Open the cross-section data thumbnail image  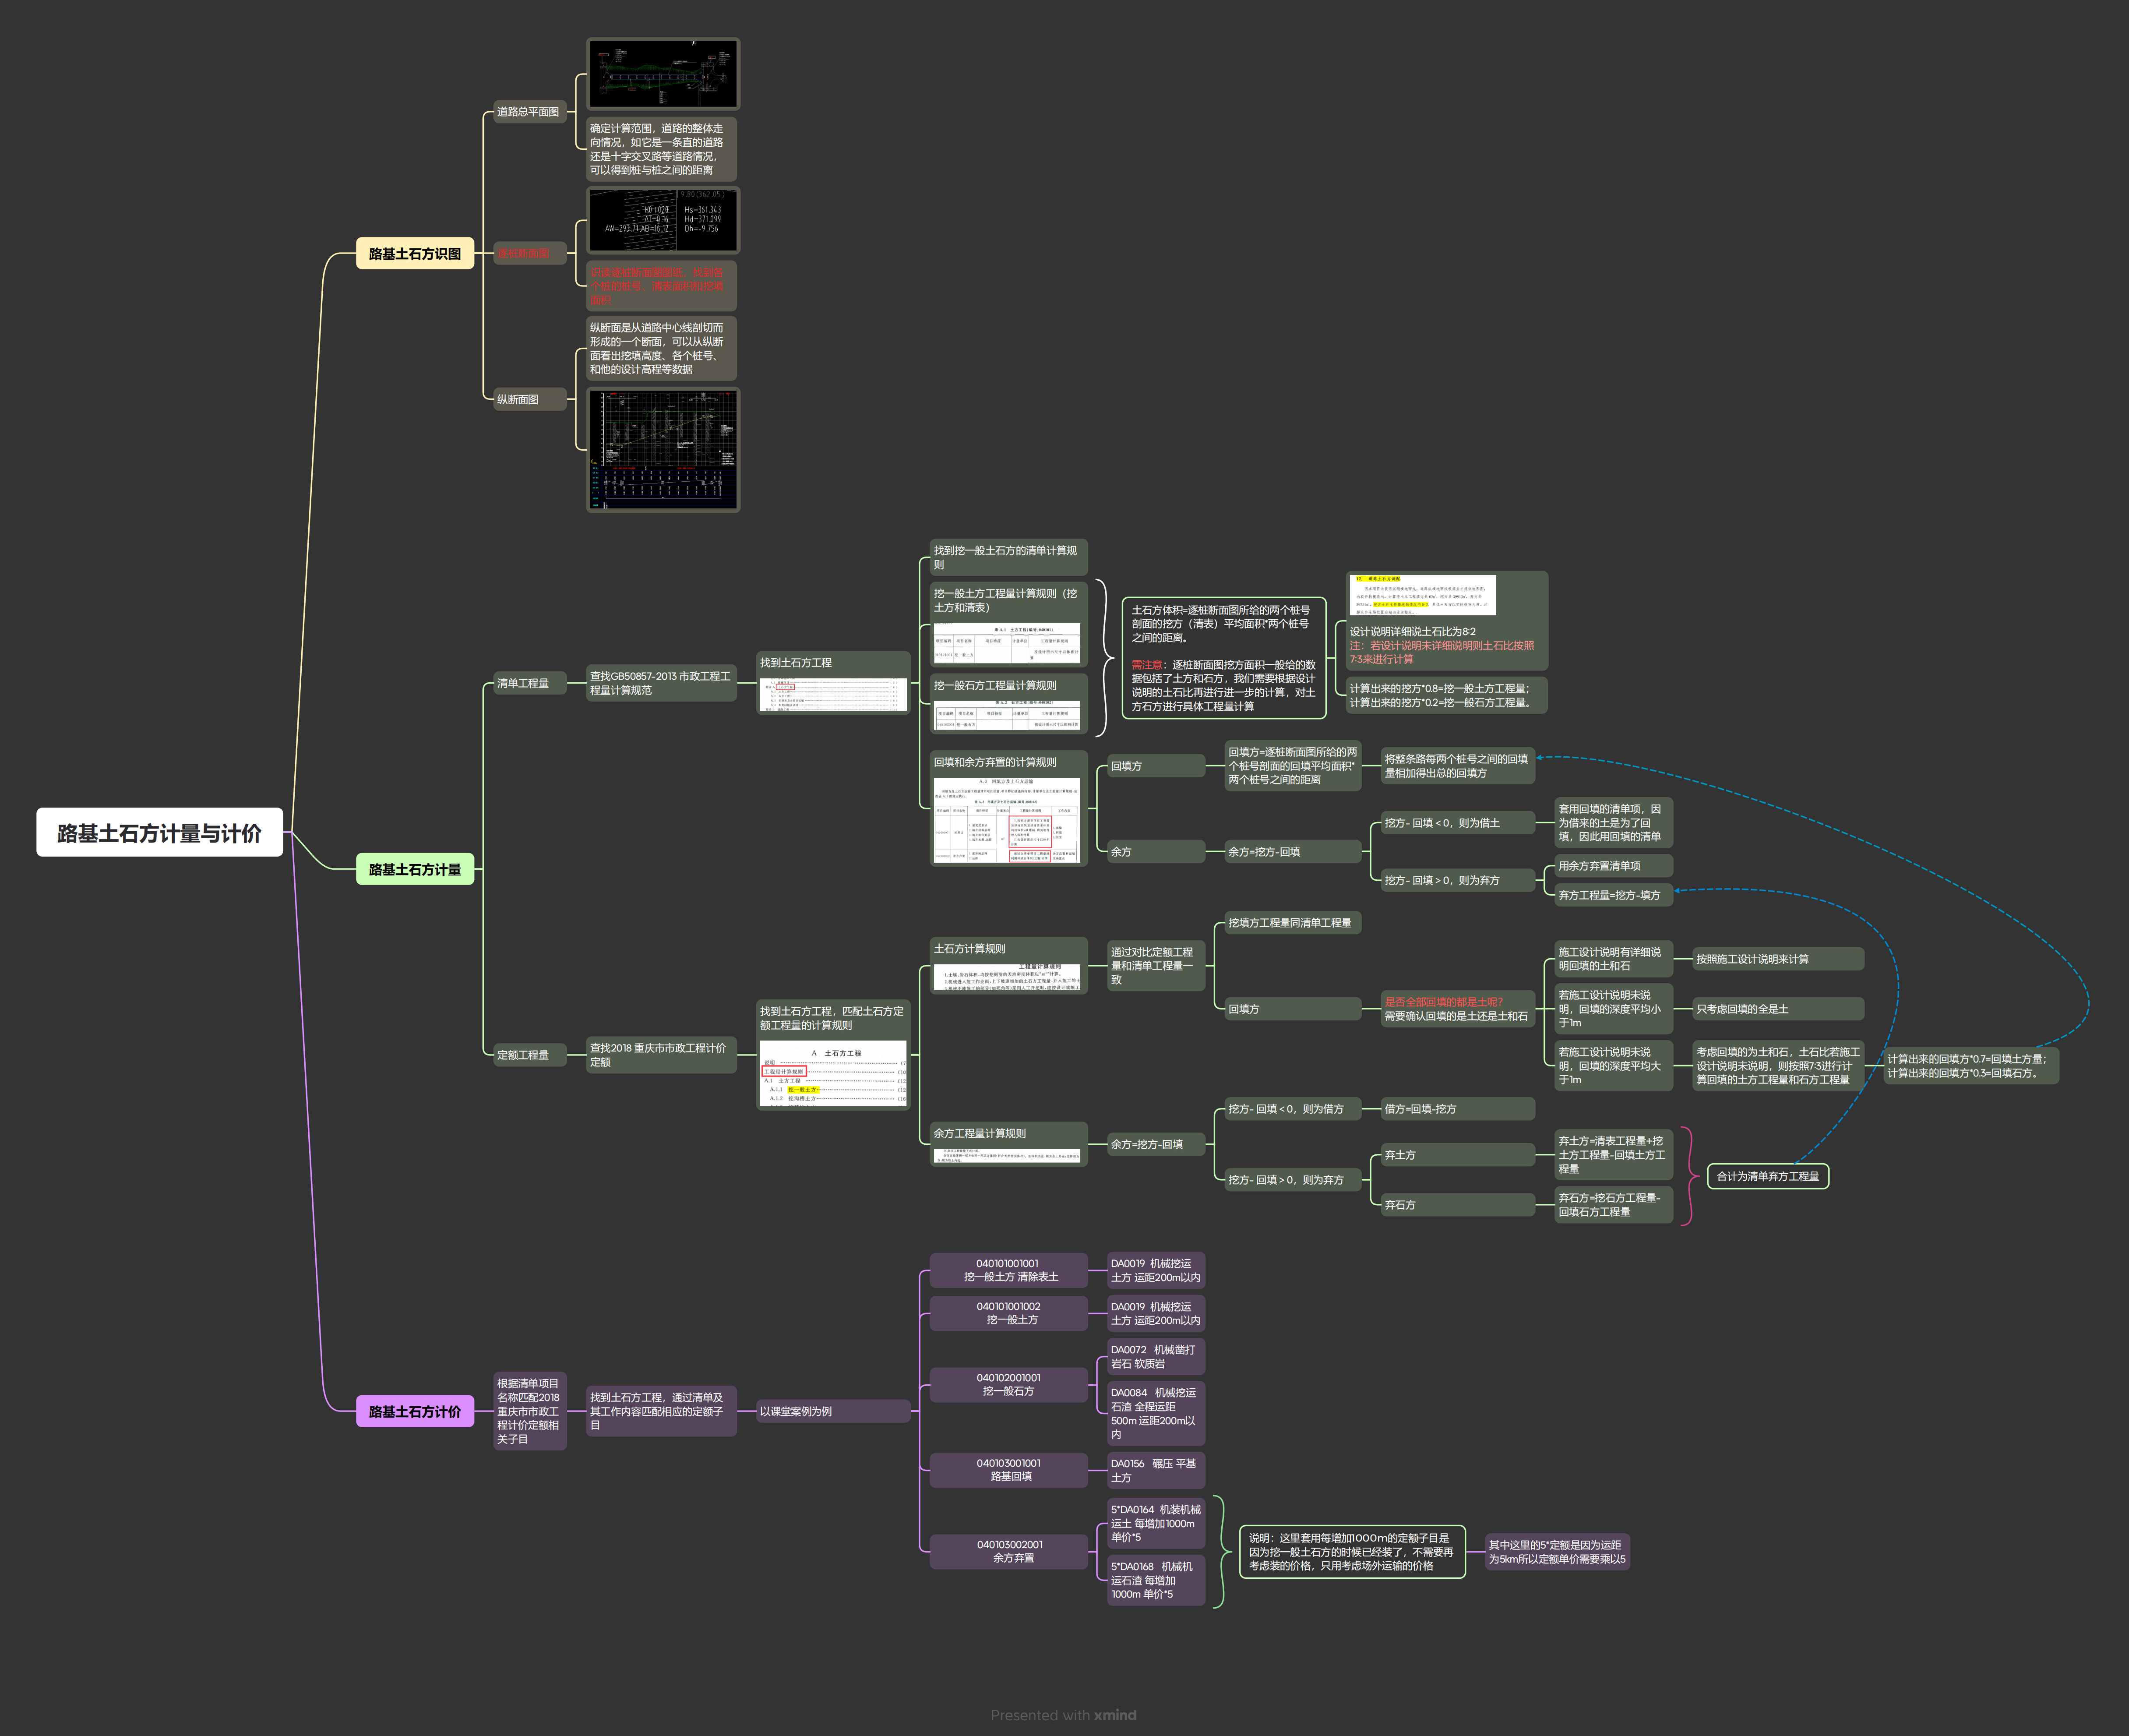coord(662,220)
